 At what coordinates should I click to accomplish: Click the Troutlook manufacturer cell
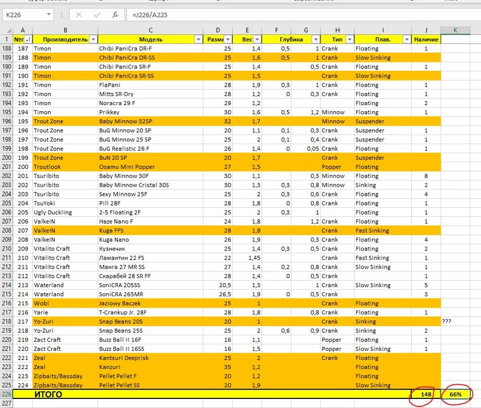(66, 167)
